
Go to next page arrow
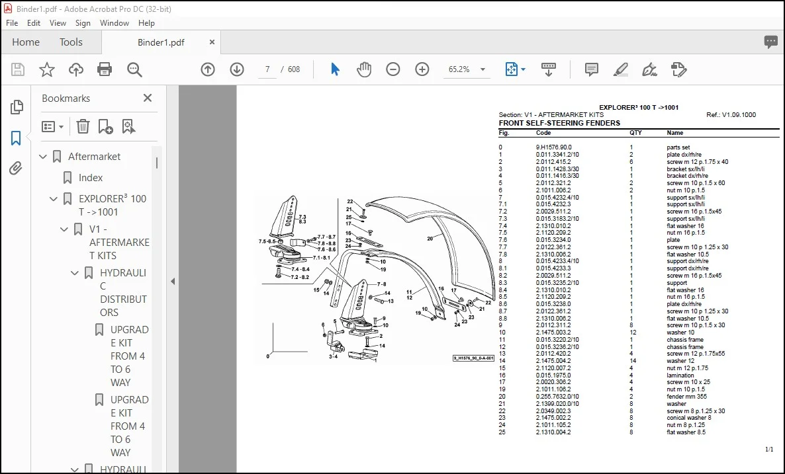[x=237, y=69]
